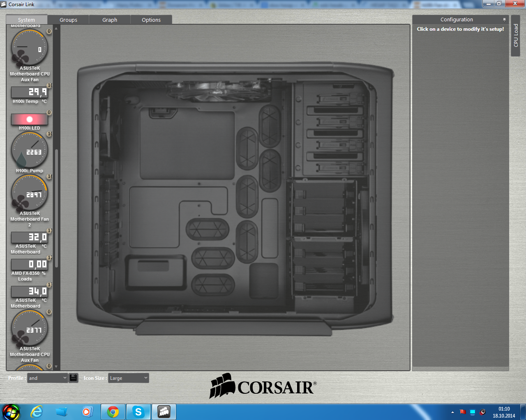Click the device list scroll up arrow
526x420 pixels.
(56, 28)
